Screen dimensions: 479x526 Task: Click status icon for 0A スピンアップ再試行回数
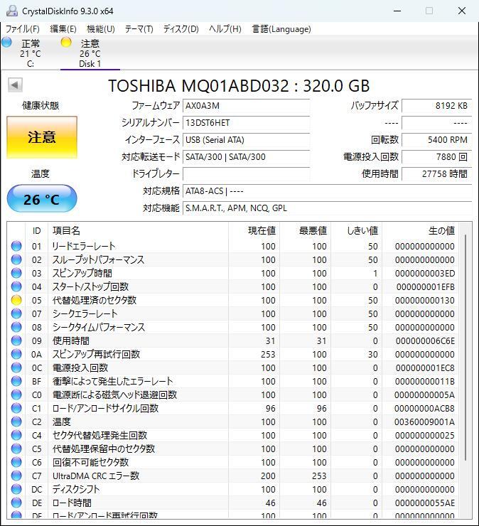[x=16, y=354]
